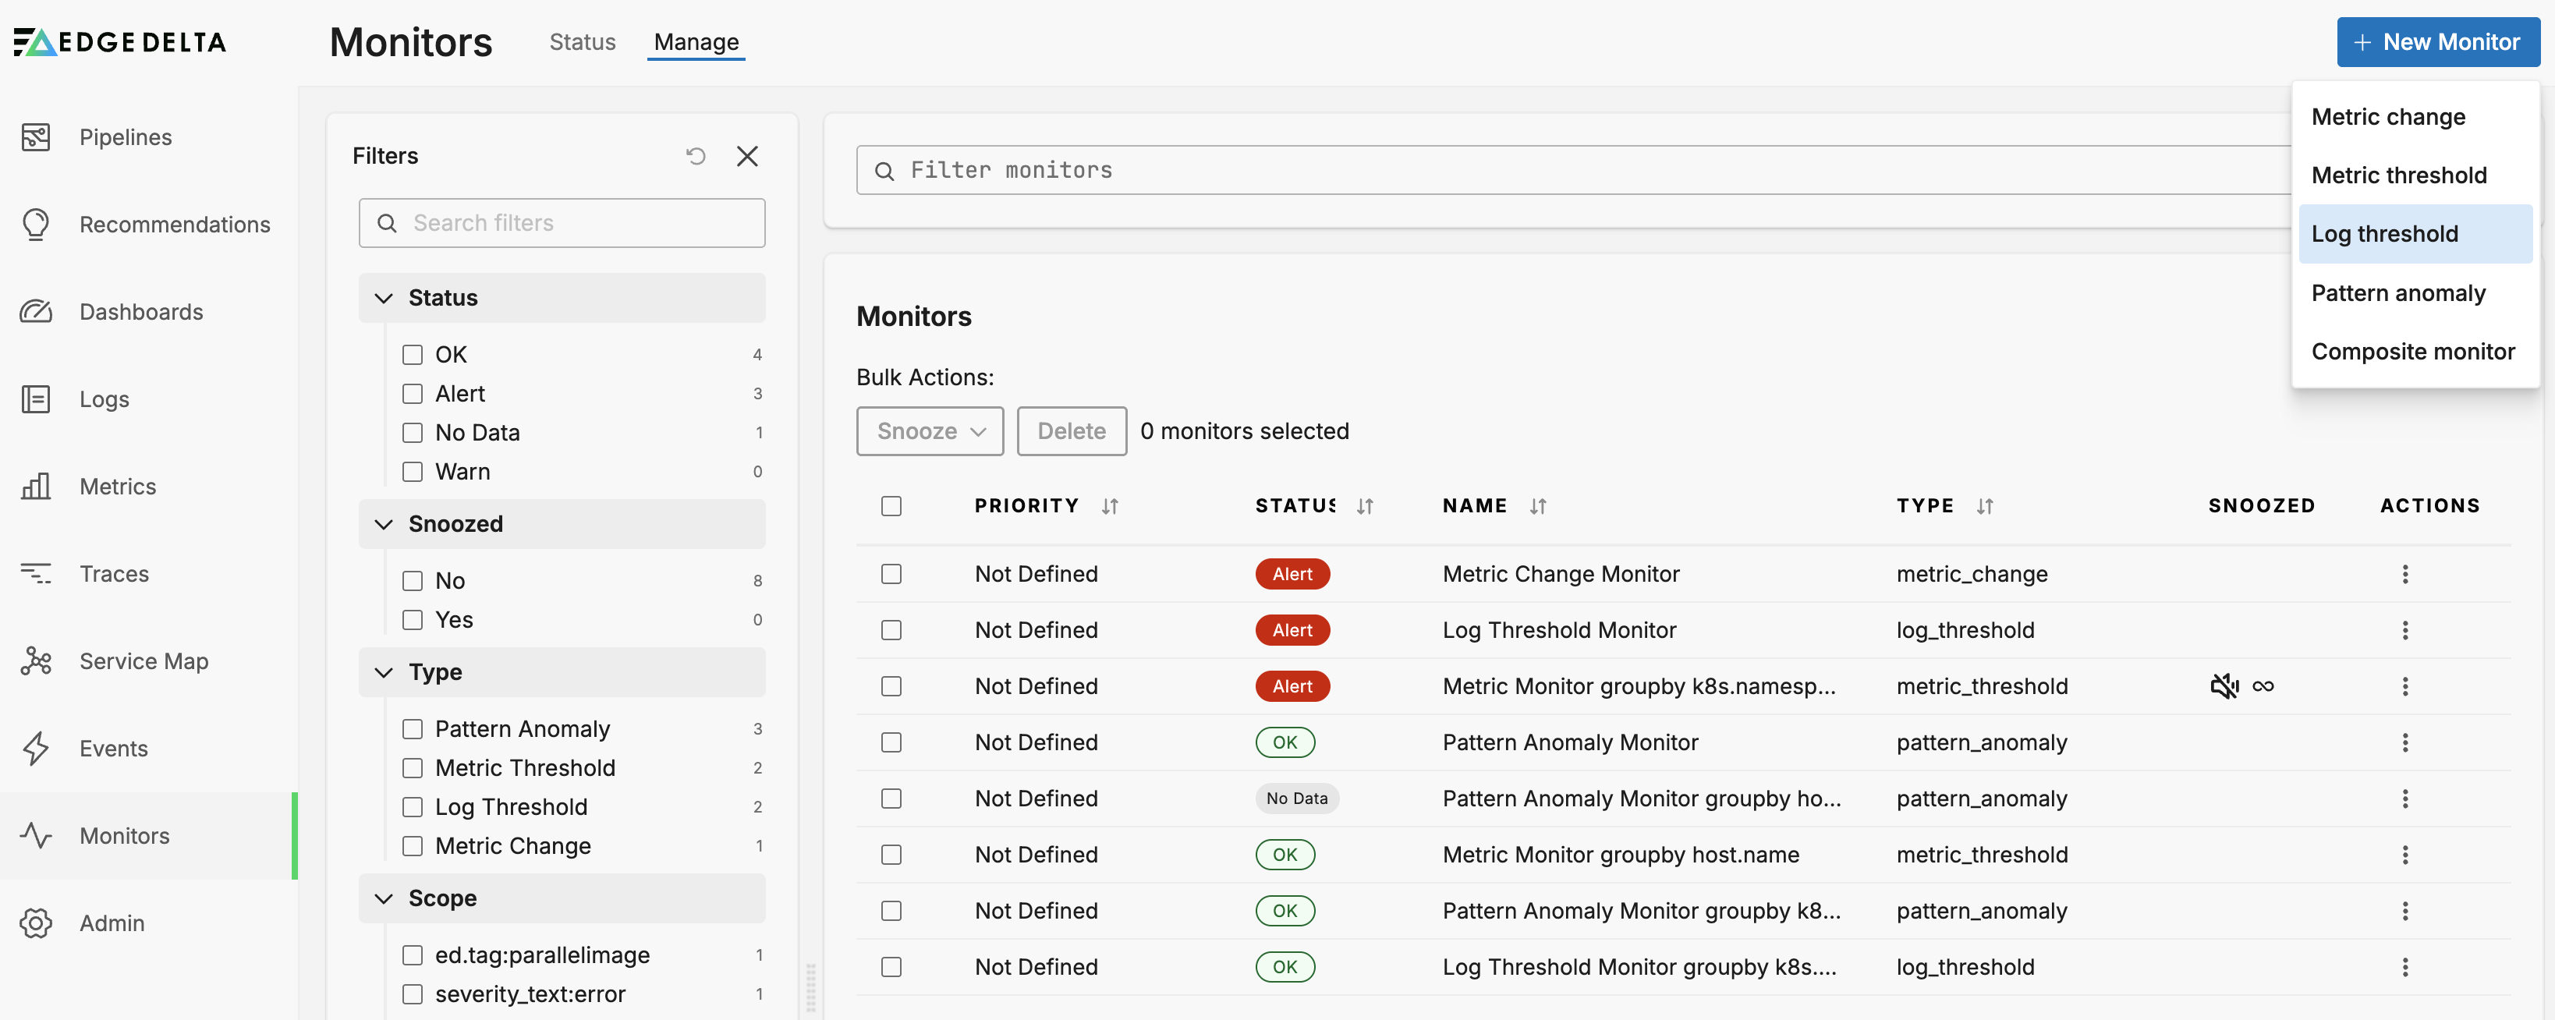Open the Recommendations lightbulb icon

[36, 224]
